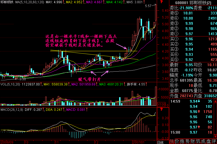Switch to the 评 tab
Image resolution: width=217 pixels, height=144 pixels.
pyautogui.click(x=214, y=141)
